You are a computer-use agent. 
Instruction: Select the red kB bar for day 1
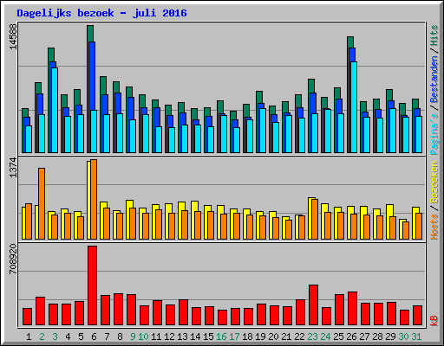27,317
